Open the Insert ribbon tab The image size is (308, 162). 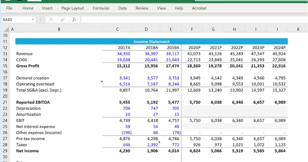(47, 8)
